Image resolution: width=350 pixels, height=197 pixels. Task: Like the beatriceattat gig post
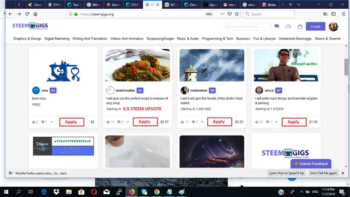pos(108,122)
